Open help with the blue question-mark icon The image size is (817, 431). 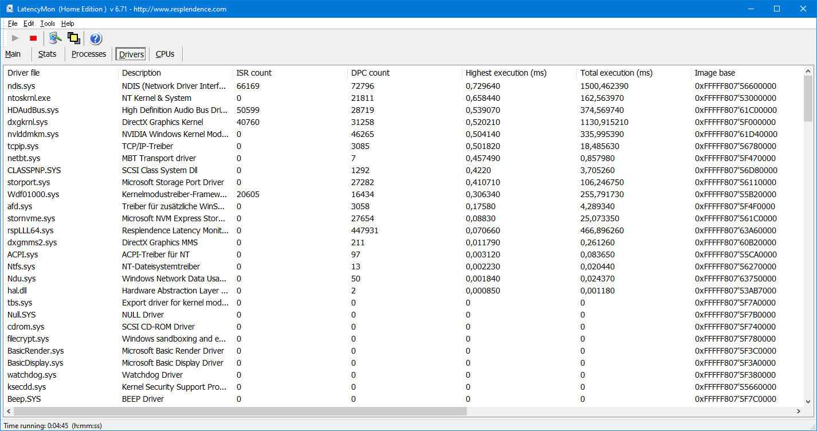(x=96, y=38)
